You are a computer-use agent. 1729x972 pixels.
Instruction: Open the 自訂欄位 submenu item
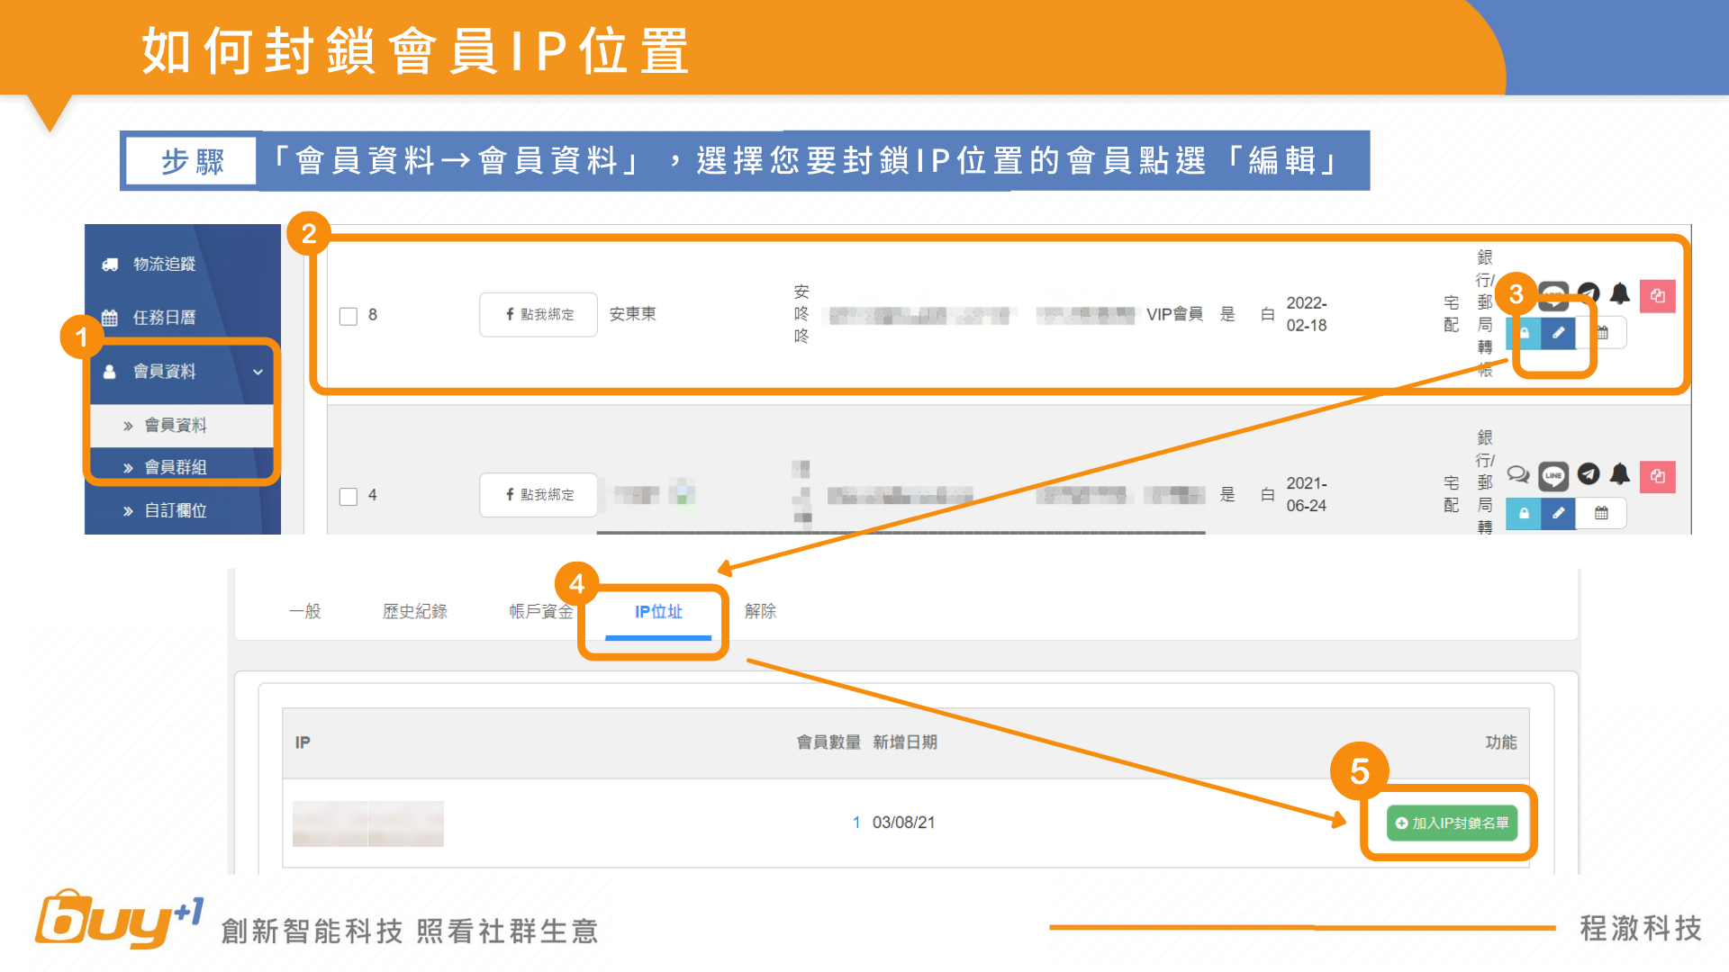(176, 510)
